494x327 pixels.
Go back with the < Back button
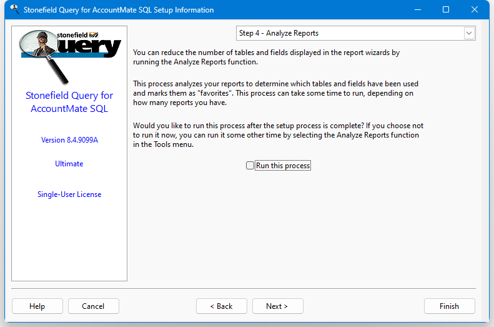[222, 306]
